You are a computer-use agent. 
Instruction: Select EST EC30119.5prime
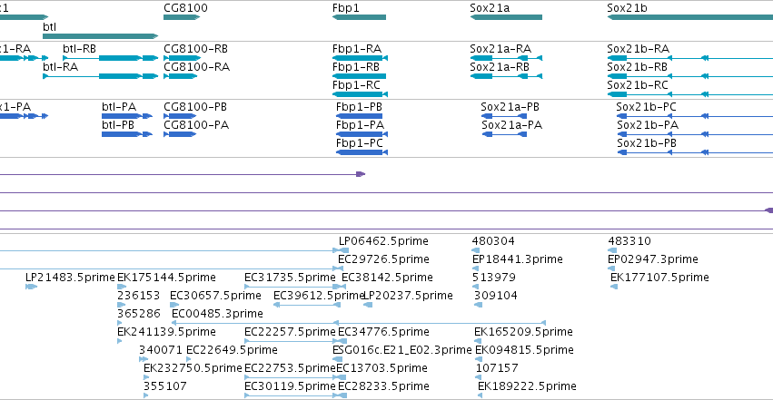coord(290,386)
